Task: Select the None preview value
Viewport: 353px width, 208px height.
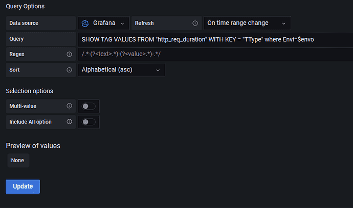Action: (x=18, y=161)
